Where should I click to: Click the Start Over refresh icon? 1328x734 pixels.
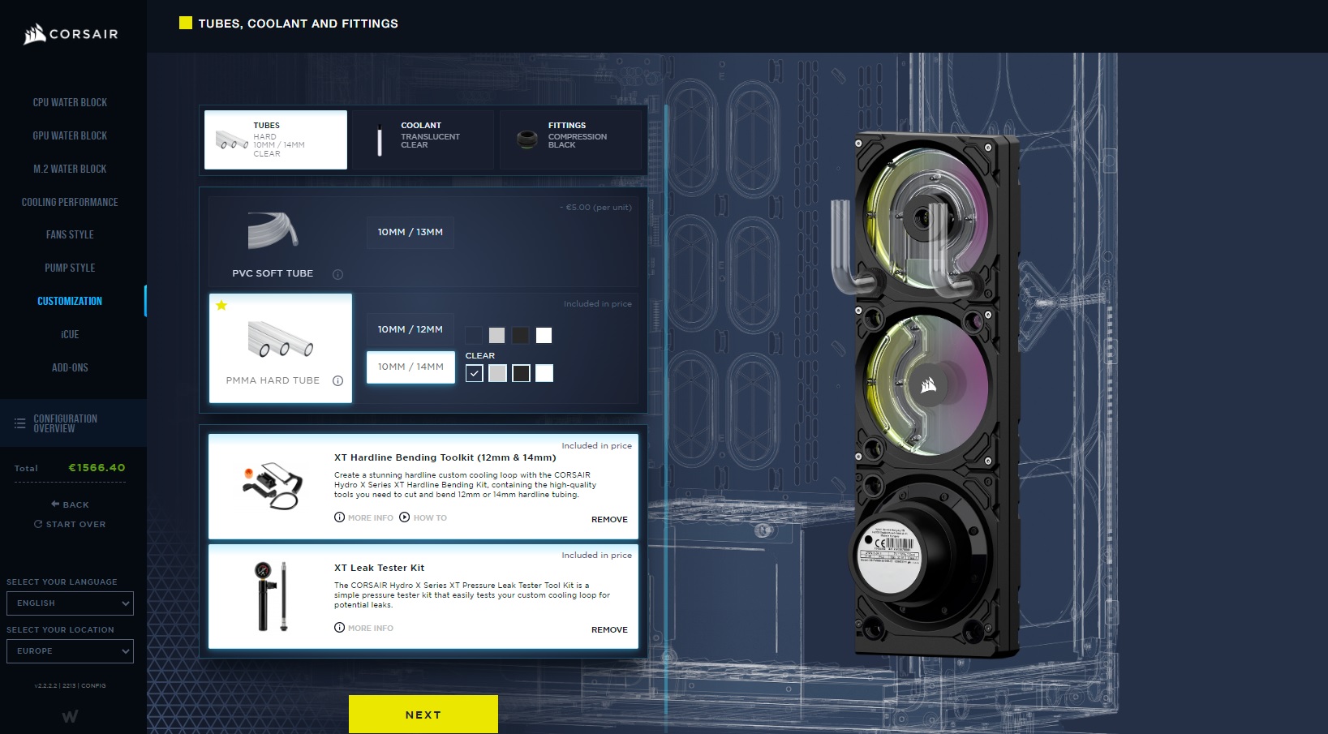pos(38,524)
